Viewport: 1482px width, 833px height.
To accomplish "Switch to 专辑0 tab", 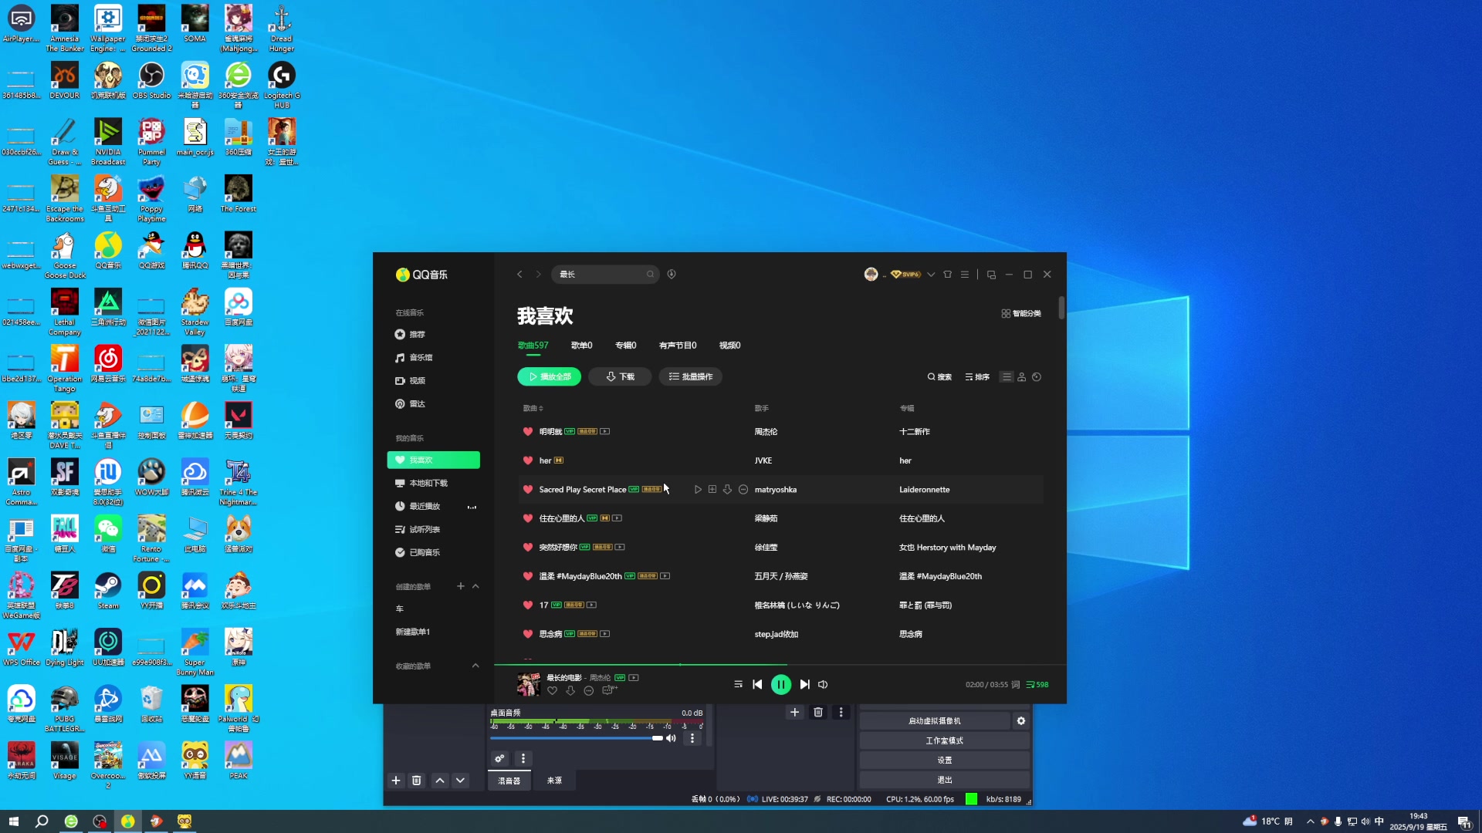I will (x=625, y=346).
